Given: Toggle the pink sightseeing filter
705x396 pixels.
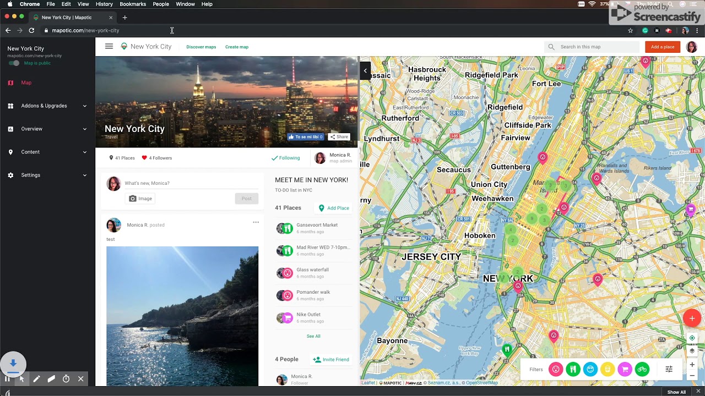Looking at the screenshot, I should click(x=556, y=370).
